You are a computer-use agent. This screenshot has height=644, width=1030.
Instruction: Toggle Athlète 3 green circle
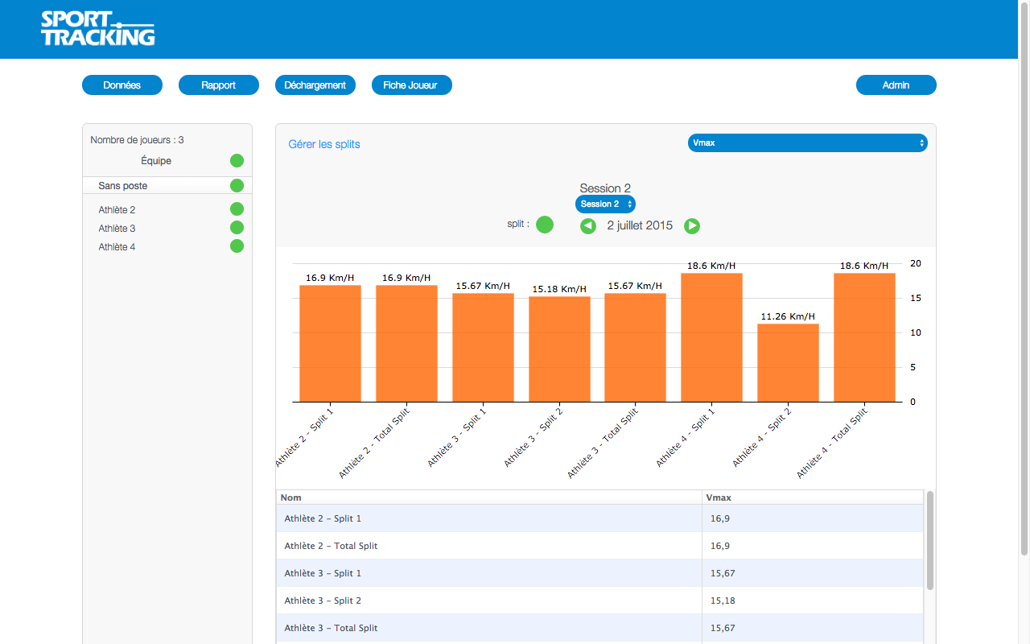point(237,228)
